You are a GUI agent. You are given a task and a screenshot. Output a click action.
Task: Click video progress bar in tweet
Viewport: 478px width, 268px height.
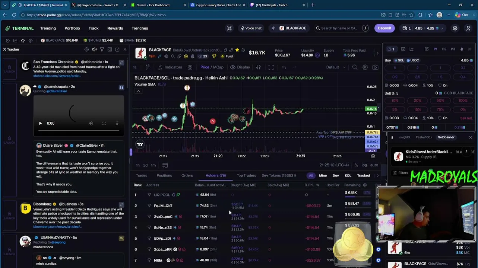point(79,131)
